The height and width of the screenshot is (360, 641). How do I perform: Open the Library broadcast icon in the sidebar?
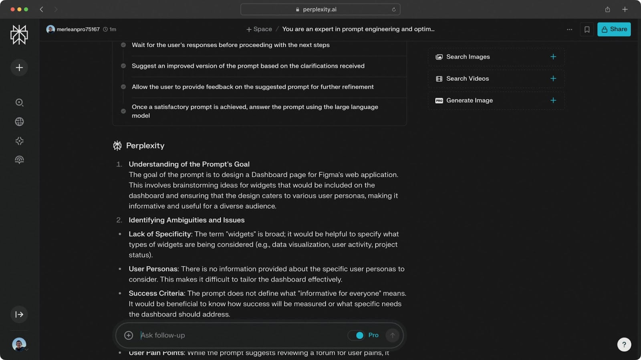19,160
